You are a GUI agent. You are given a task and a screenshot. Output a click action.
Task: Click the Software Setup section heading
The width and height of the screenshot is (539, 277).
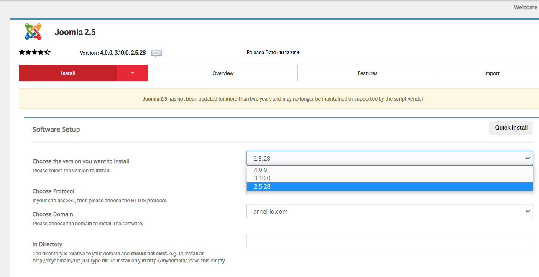(56, 129)
